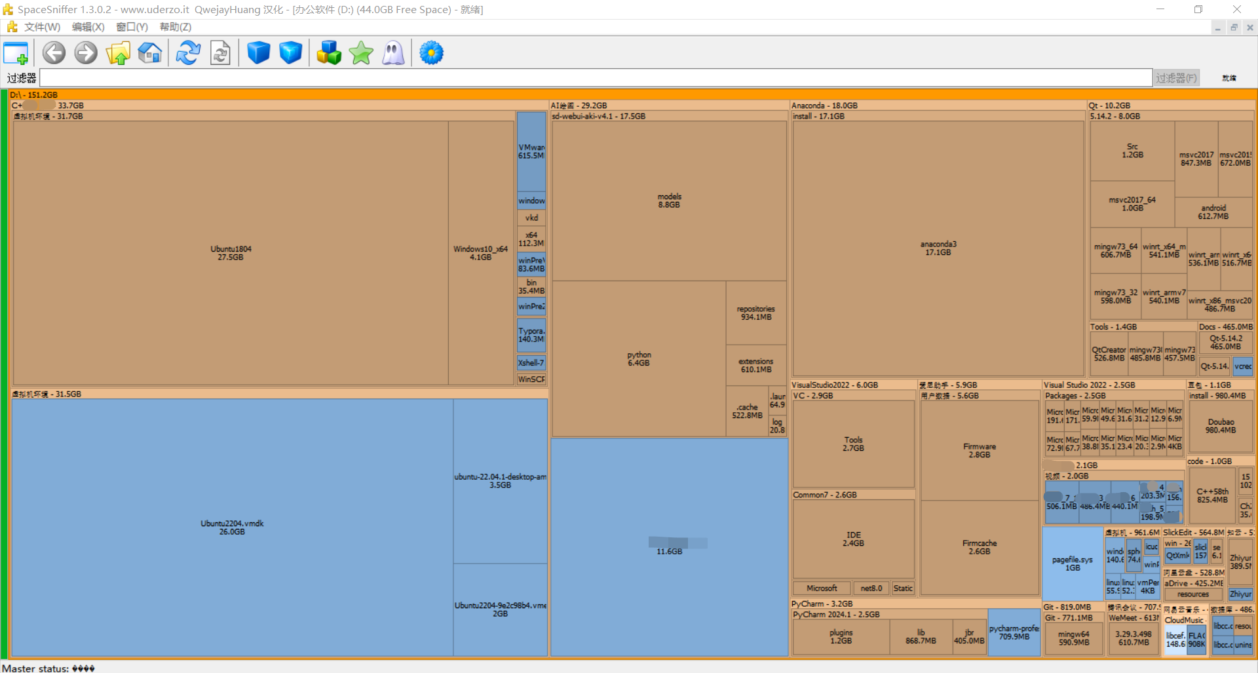Select the C++58th 825.4MB block

1212,495
